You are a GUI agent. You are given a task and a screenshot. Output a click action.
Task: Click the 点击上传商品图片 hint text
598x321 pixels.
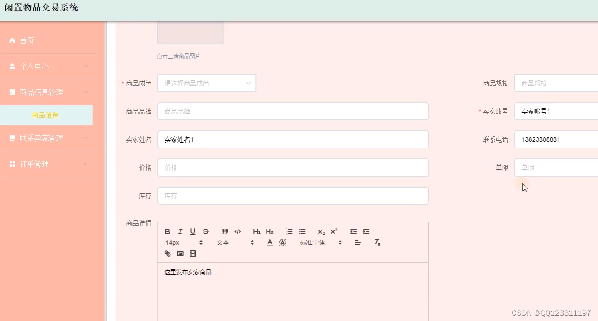click(x=179, y=56)
